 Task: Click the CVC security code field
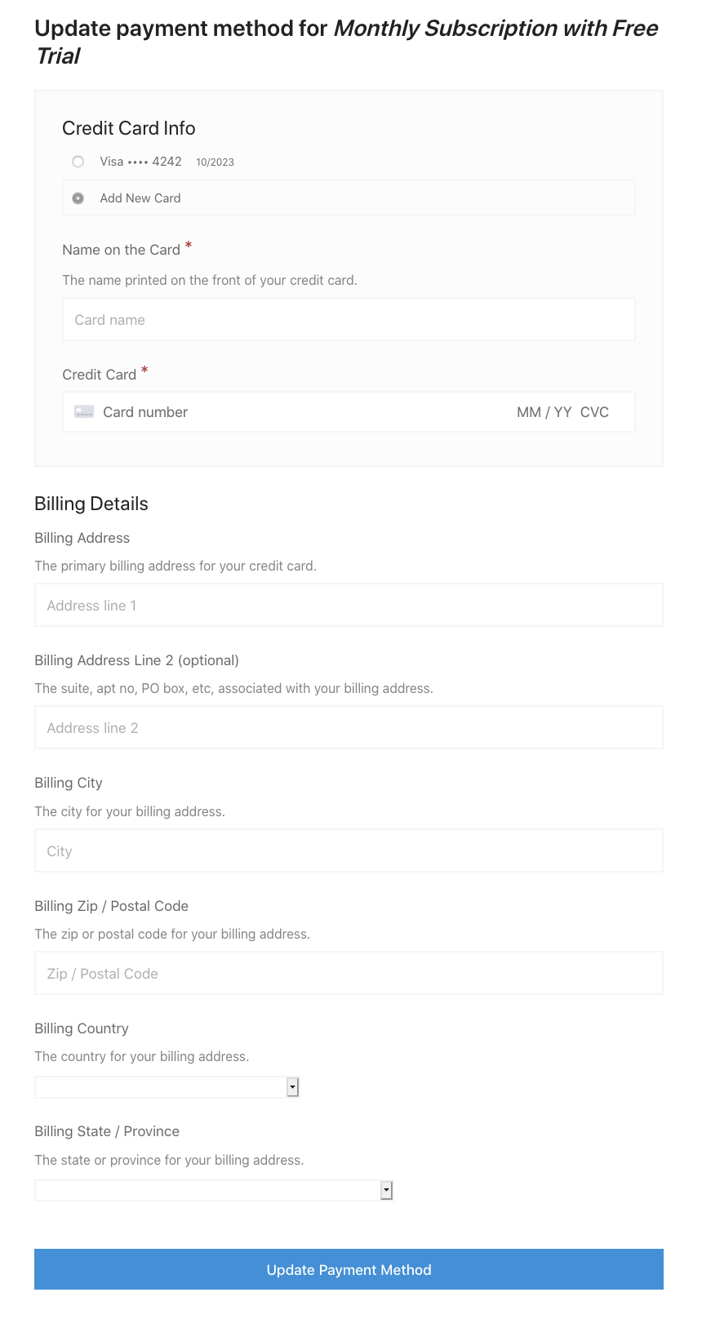coord(595,412)
